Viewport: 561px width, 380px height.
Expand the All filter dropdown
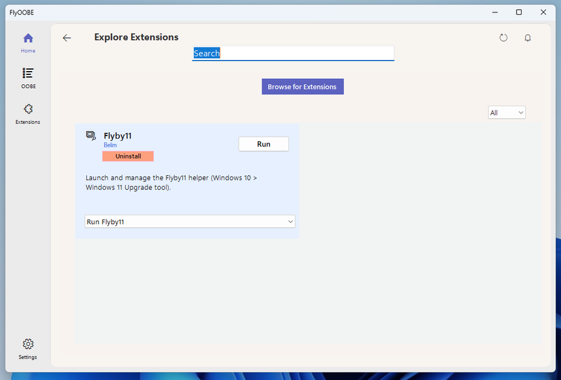[x=506, y=113]
